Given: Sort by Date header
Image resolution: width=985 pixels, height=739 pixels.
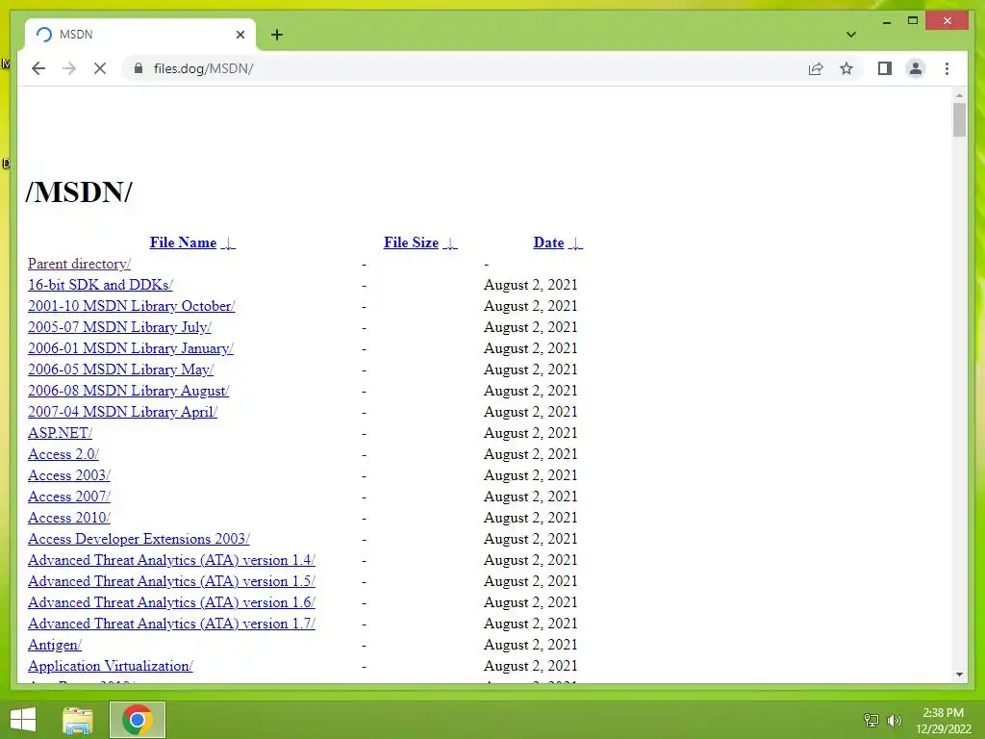Looking at the screenshot, I should pyautogui.click(x=548, y=242).
